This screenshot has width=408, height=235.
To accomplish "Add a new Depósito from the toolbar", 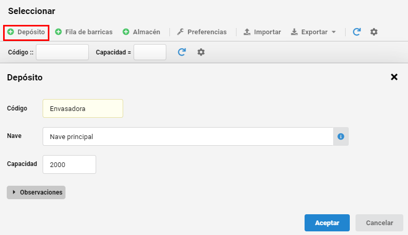I will (x=26, y=32).
